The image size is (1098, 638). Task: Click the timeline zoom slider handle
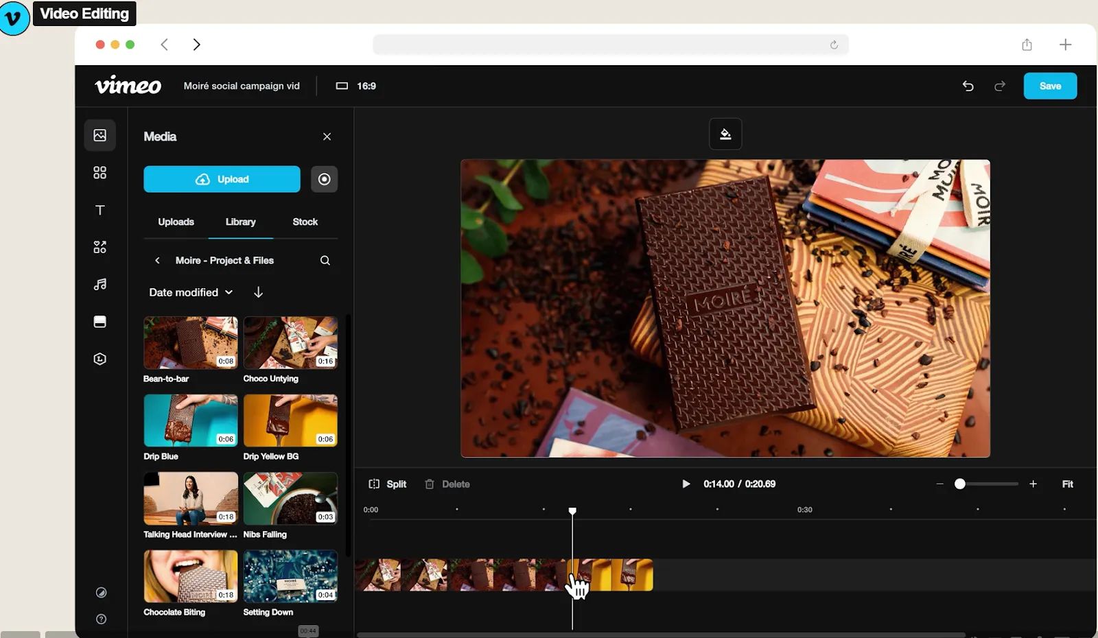click(x=960, y=484)
